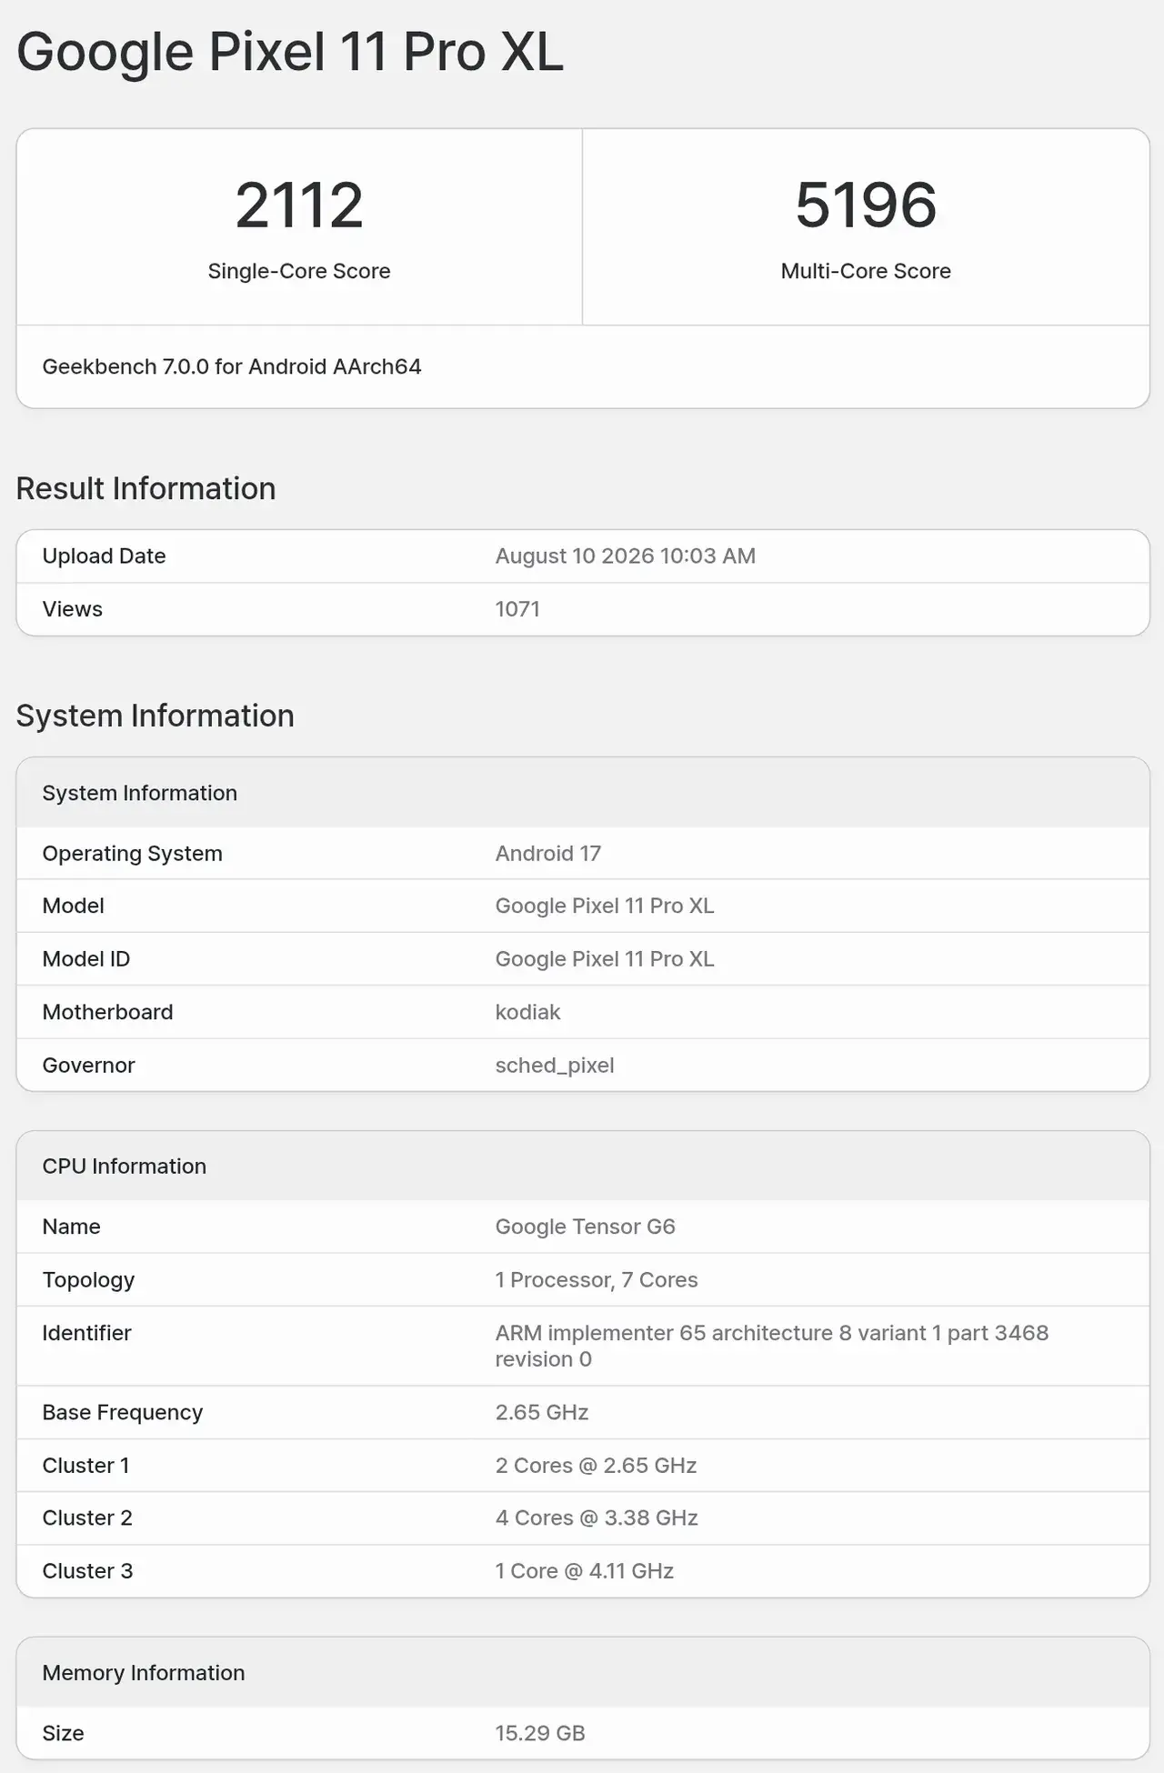
Task: Select the governor value "sched_pixel"
Action: coord(555,1066)
